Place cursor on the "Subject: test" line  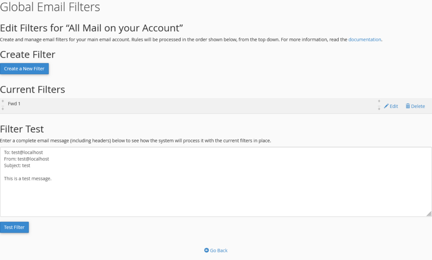click(17, 166)
